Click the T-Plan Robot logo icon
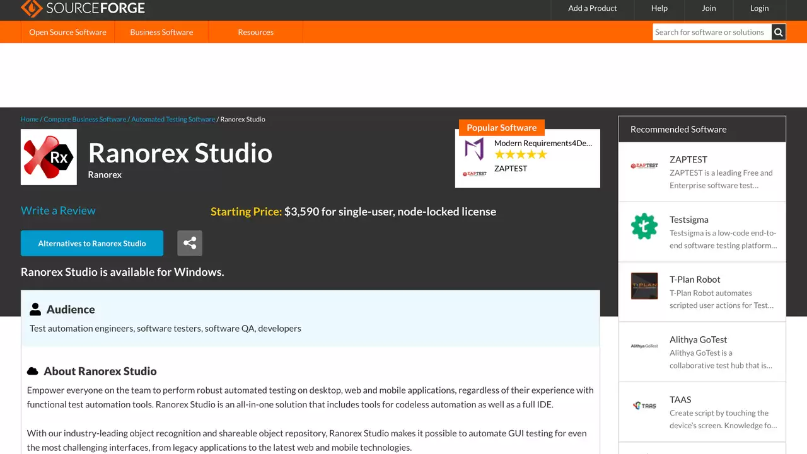Screen dimensions: 807x454 coord(644,286)
